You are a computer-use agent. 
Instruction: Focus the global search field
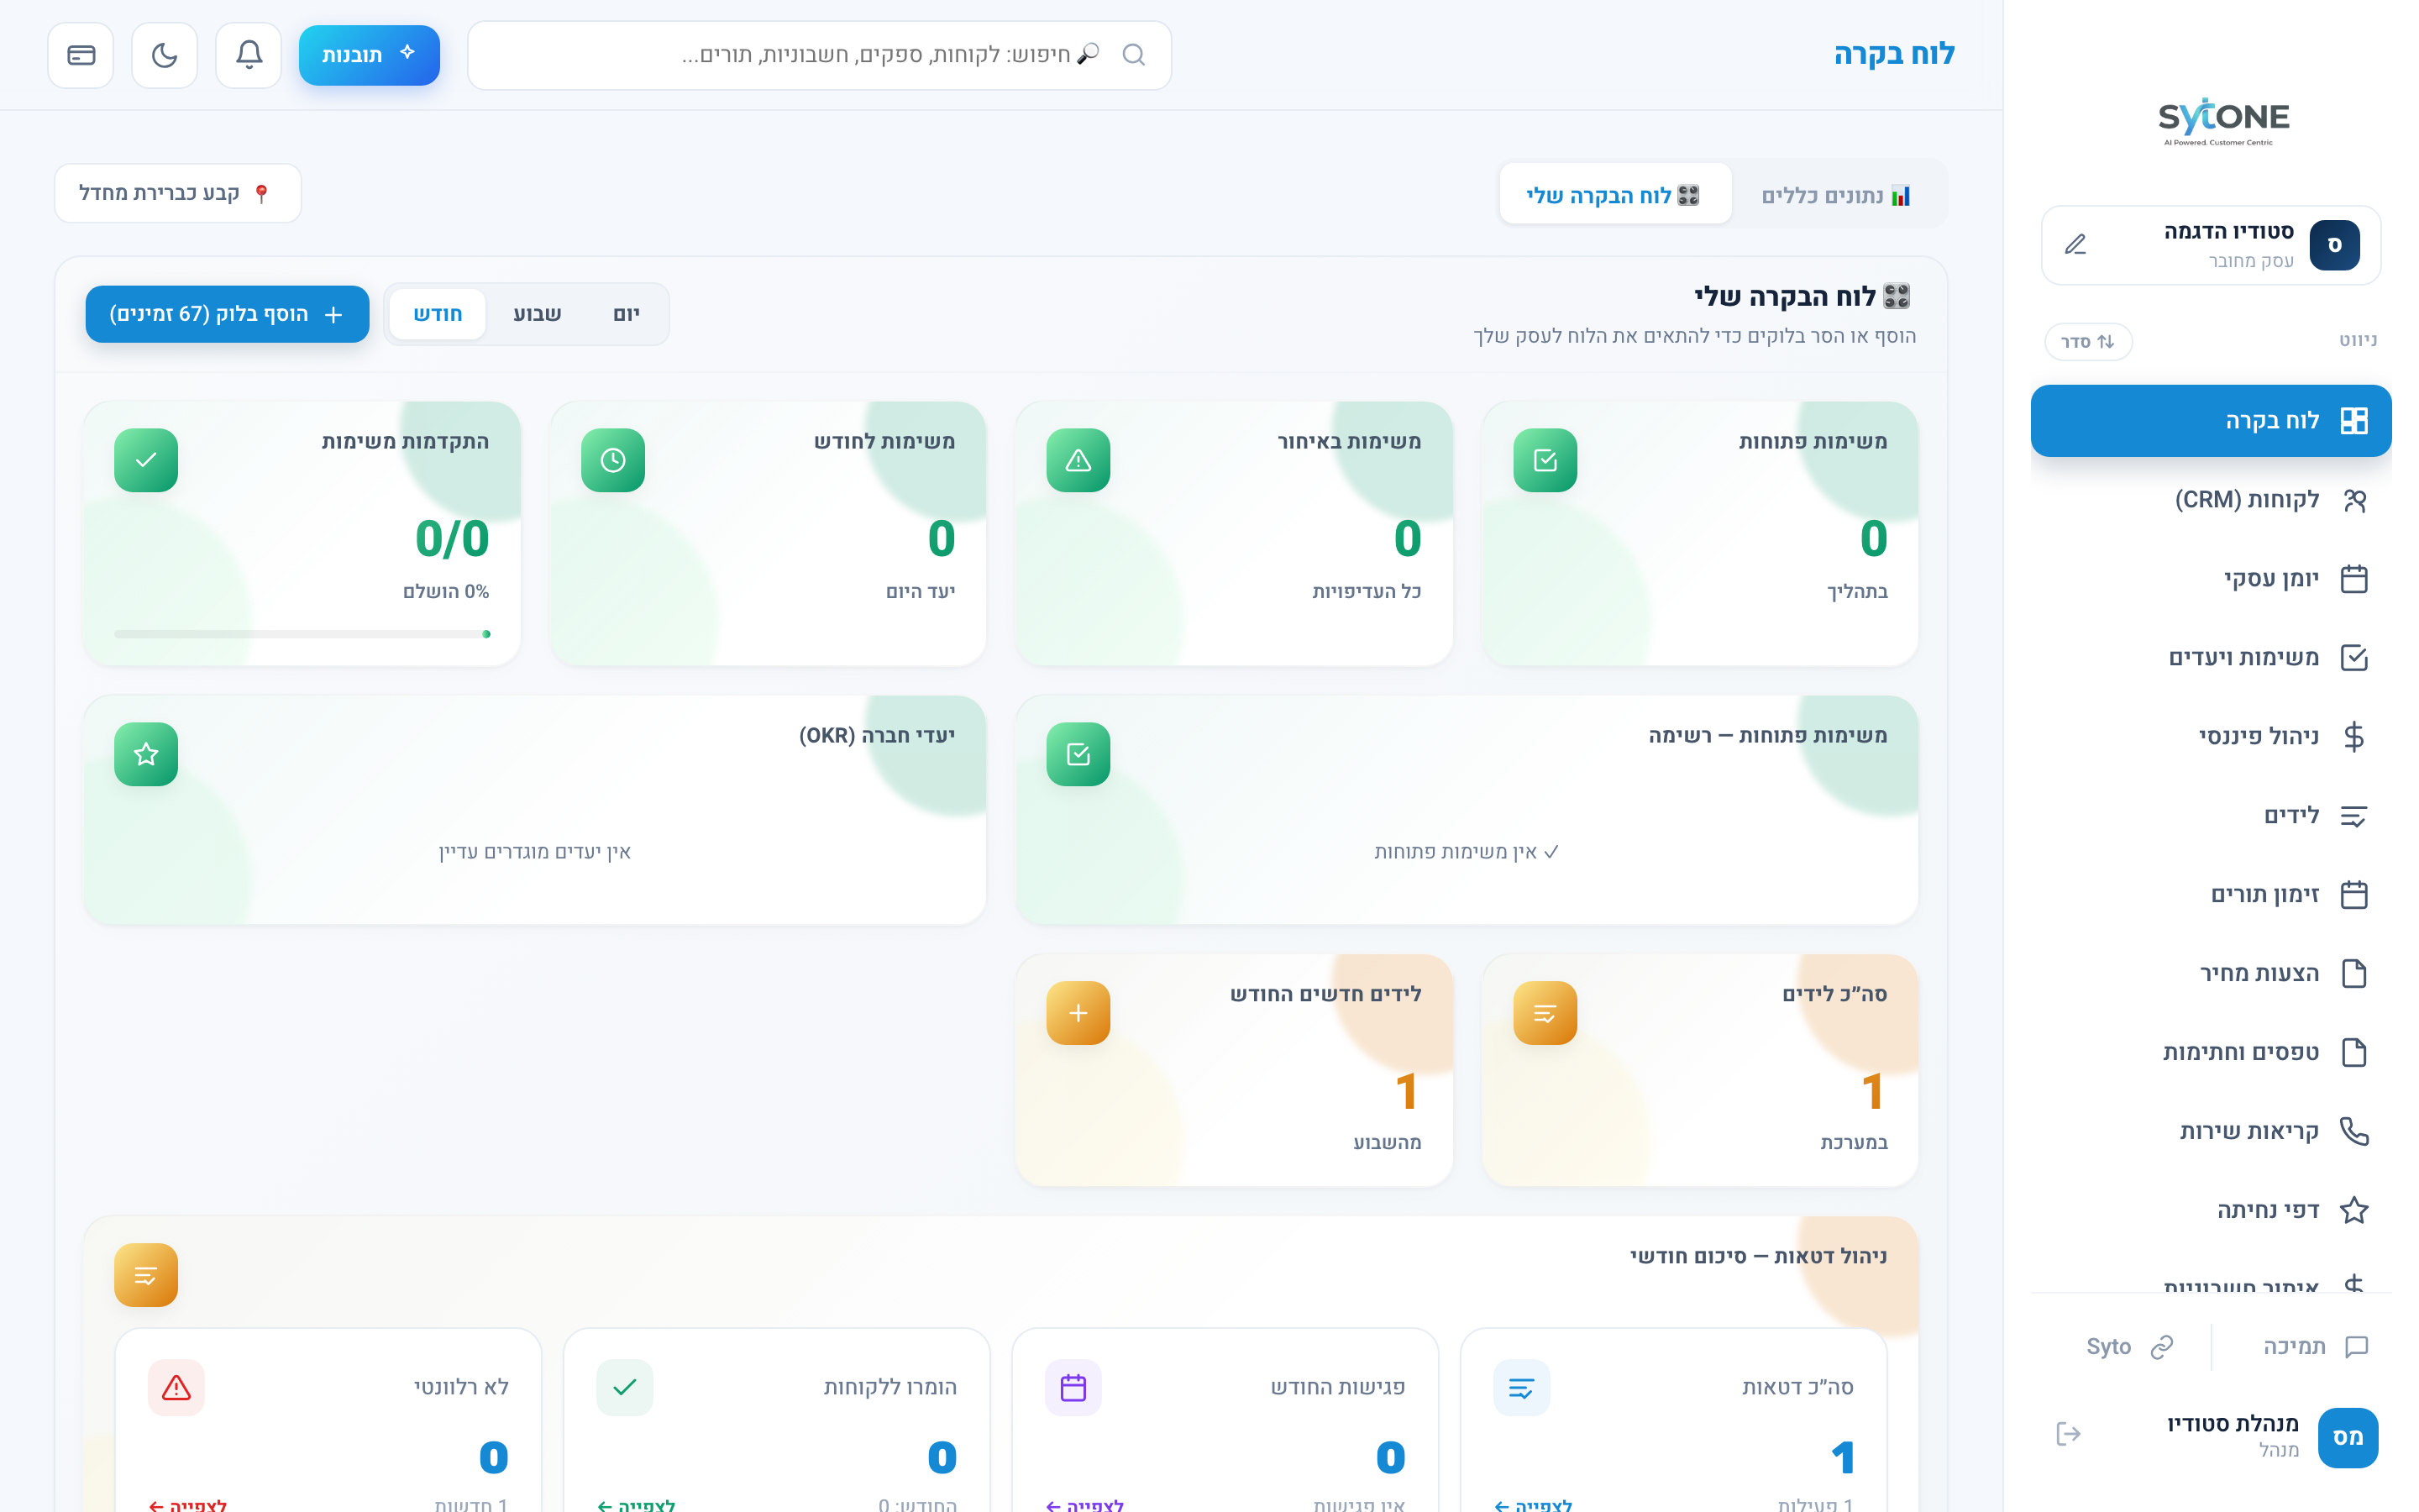pyautogui.click(x=819, y=55)
